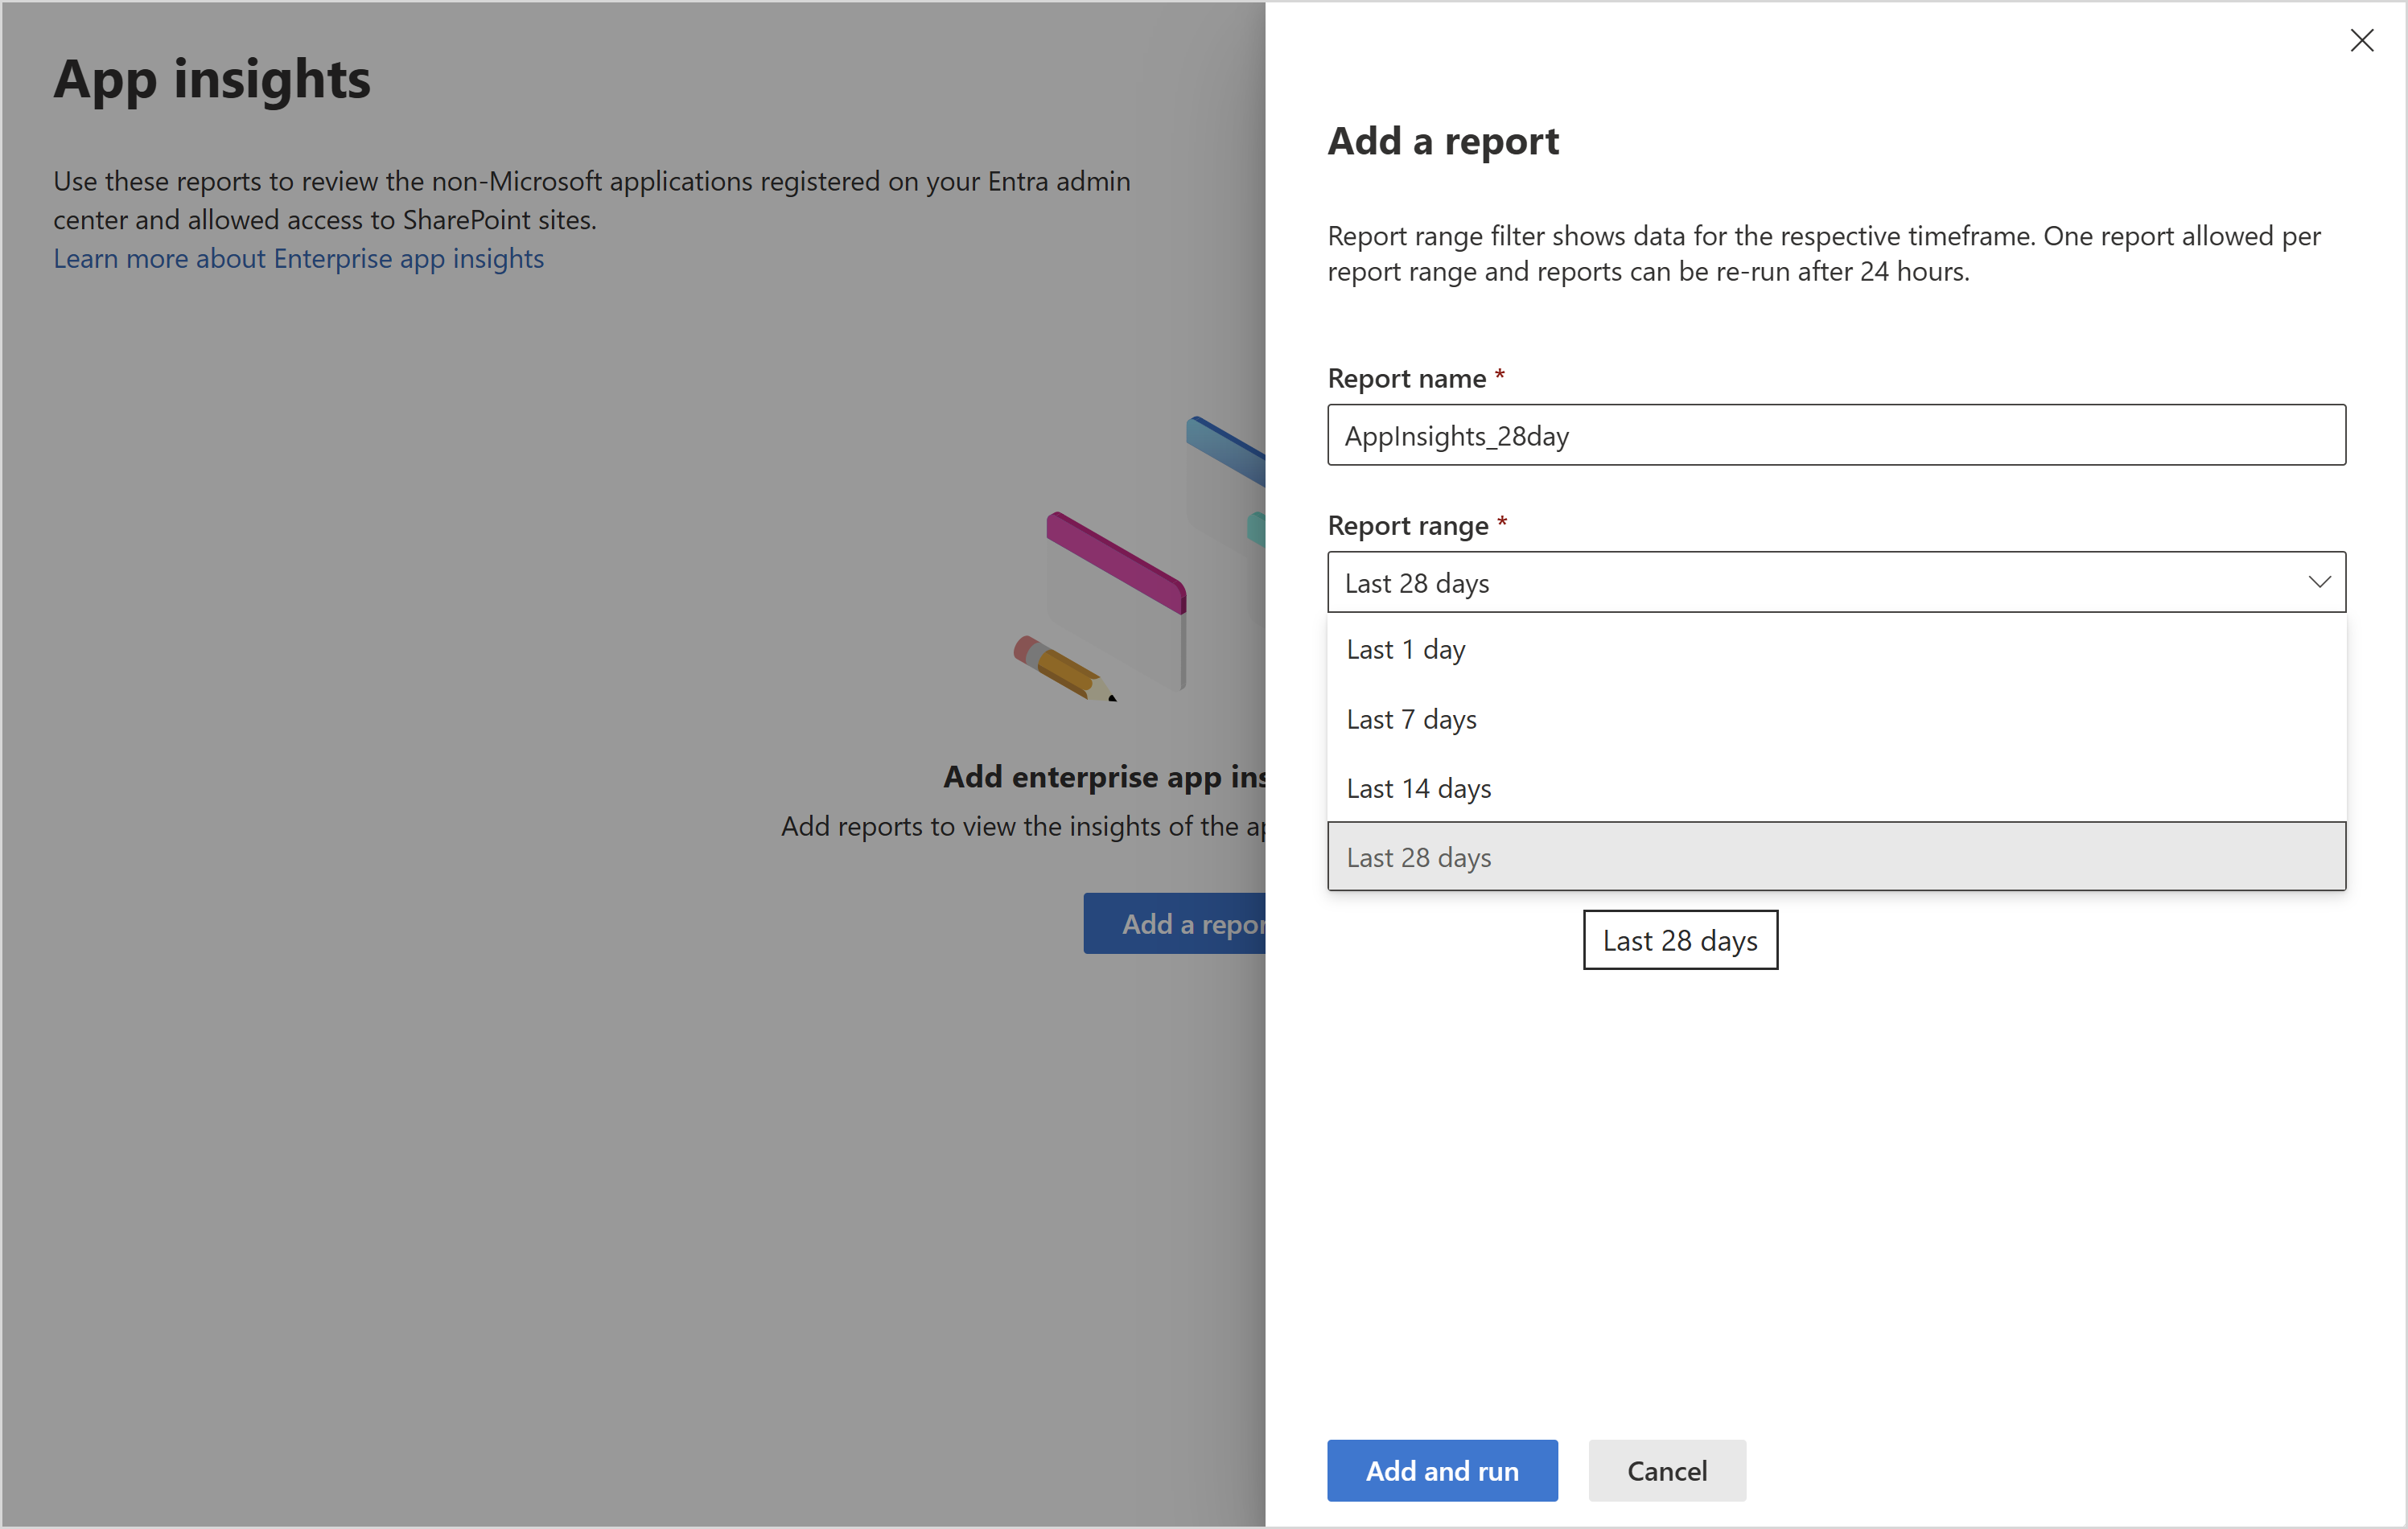
Task: Cancel adding the report
Action: (1666, 1470)
